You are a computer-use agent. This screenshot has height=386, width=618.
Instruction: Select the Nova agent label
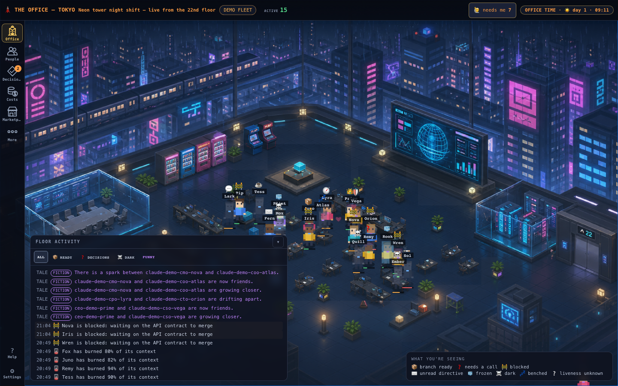(354, 220)
